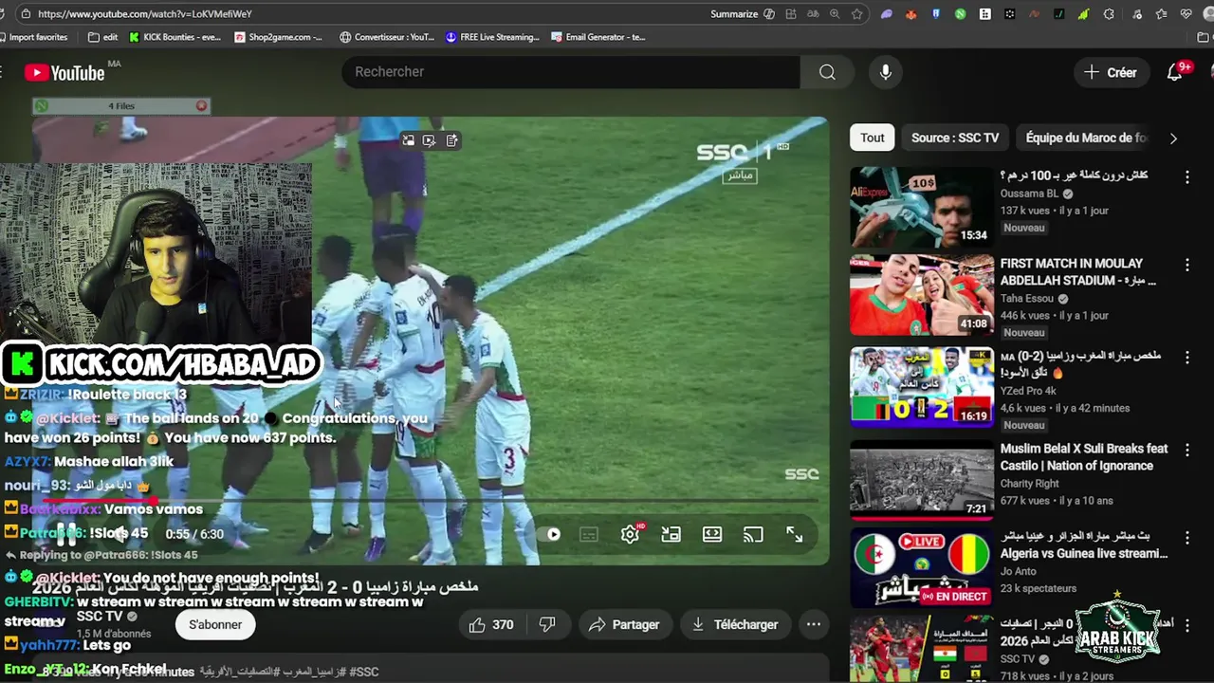1214x683 pixels.
Task: Dislike the video with thumbs down
Action: tap(547, 624)
